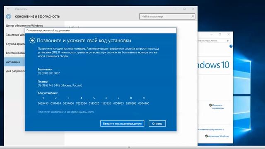Click the back arrow in activation dialog
The image size is (265, 149).
click(32, 41)
